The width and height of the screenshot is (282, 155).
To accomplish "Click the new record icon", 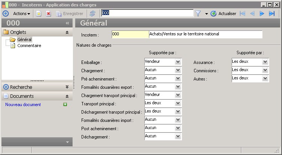I will [x=39, y=14].
